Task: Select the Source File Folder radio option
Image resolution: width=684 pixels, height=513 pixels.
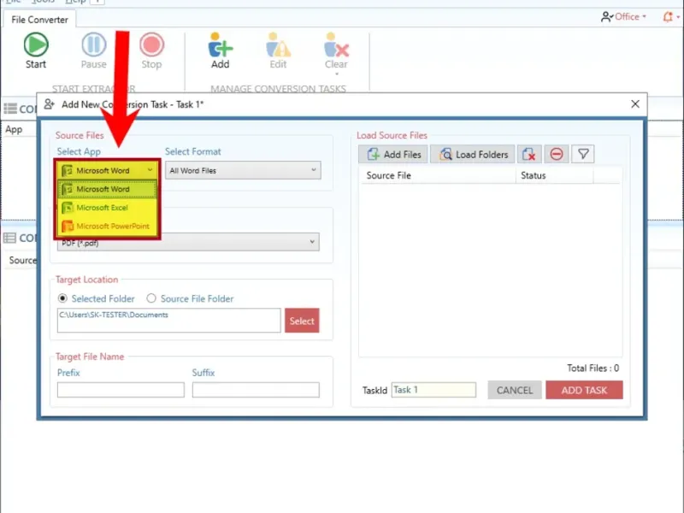Action: pyautogui.click(x=190, y=298)
